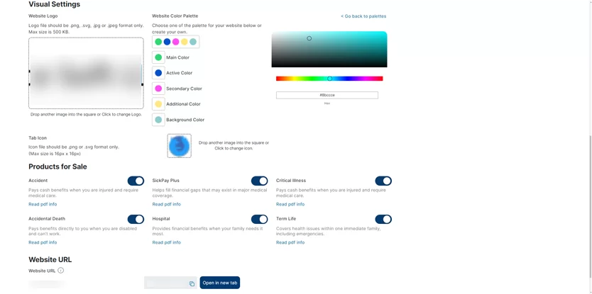Click the five-color palette preview row

175,42
